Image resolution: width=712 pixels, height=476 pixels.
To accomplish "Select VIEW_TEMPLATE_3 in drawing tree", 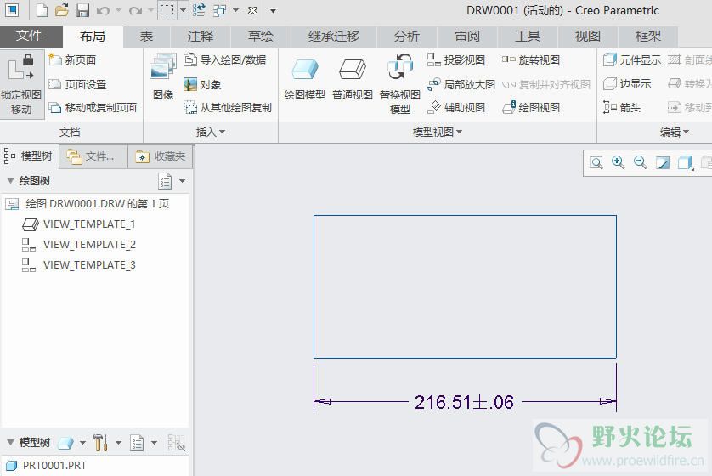I will 79,265.
